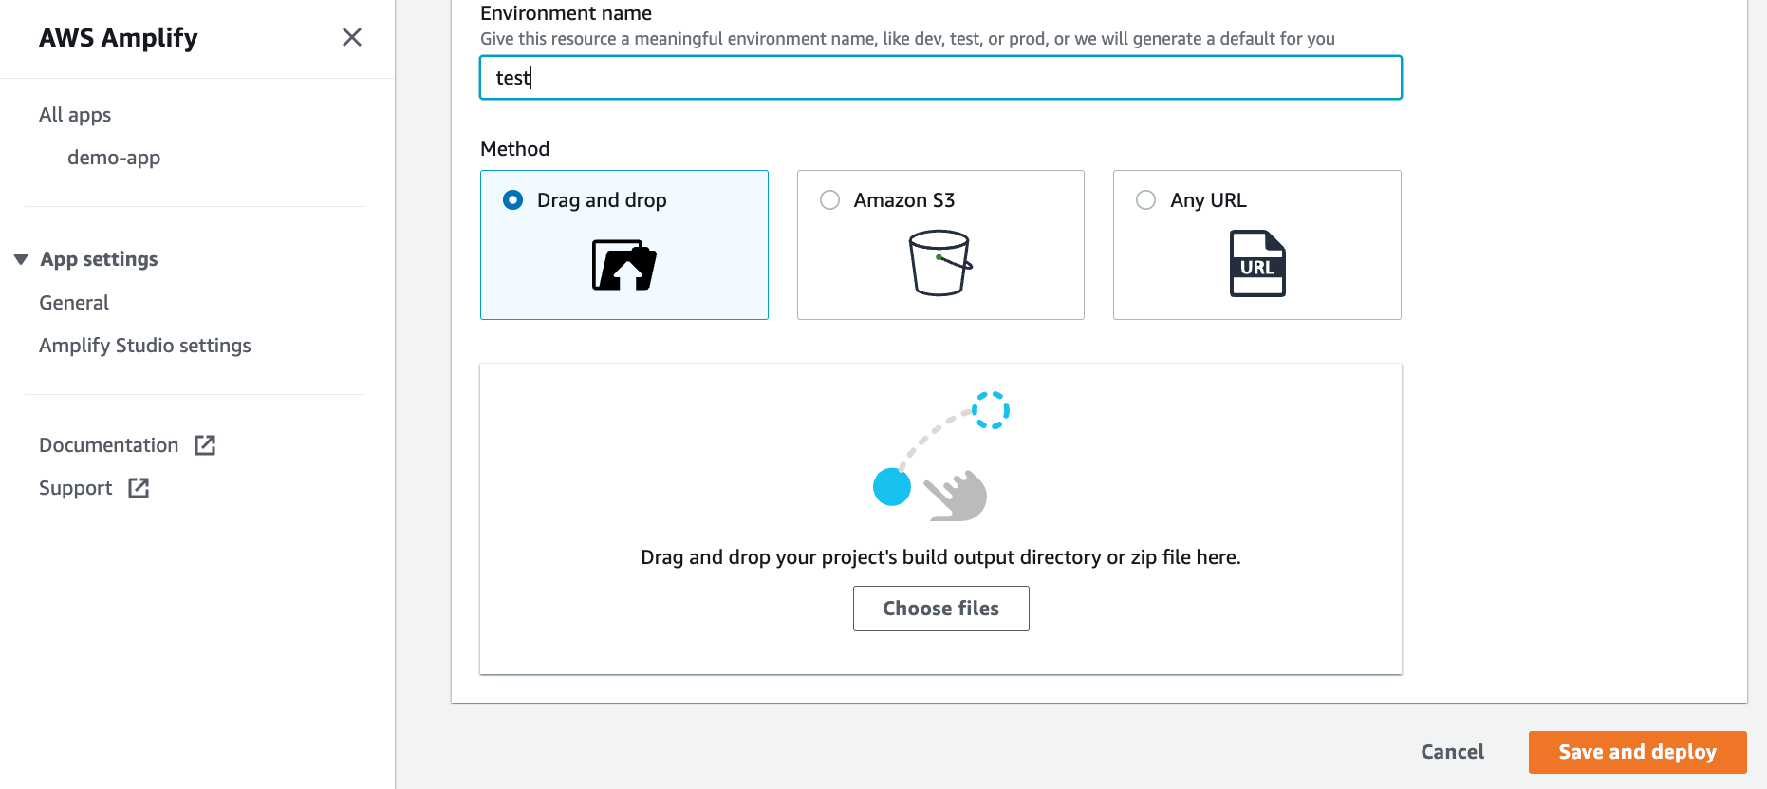1767x789 pixels.
Task: Click Choose files to upload
Action: coord(940,608)
